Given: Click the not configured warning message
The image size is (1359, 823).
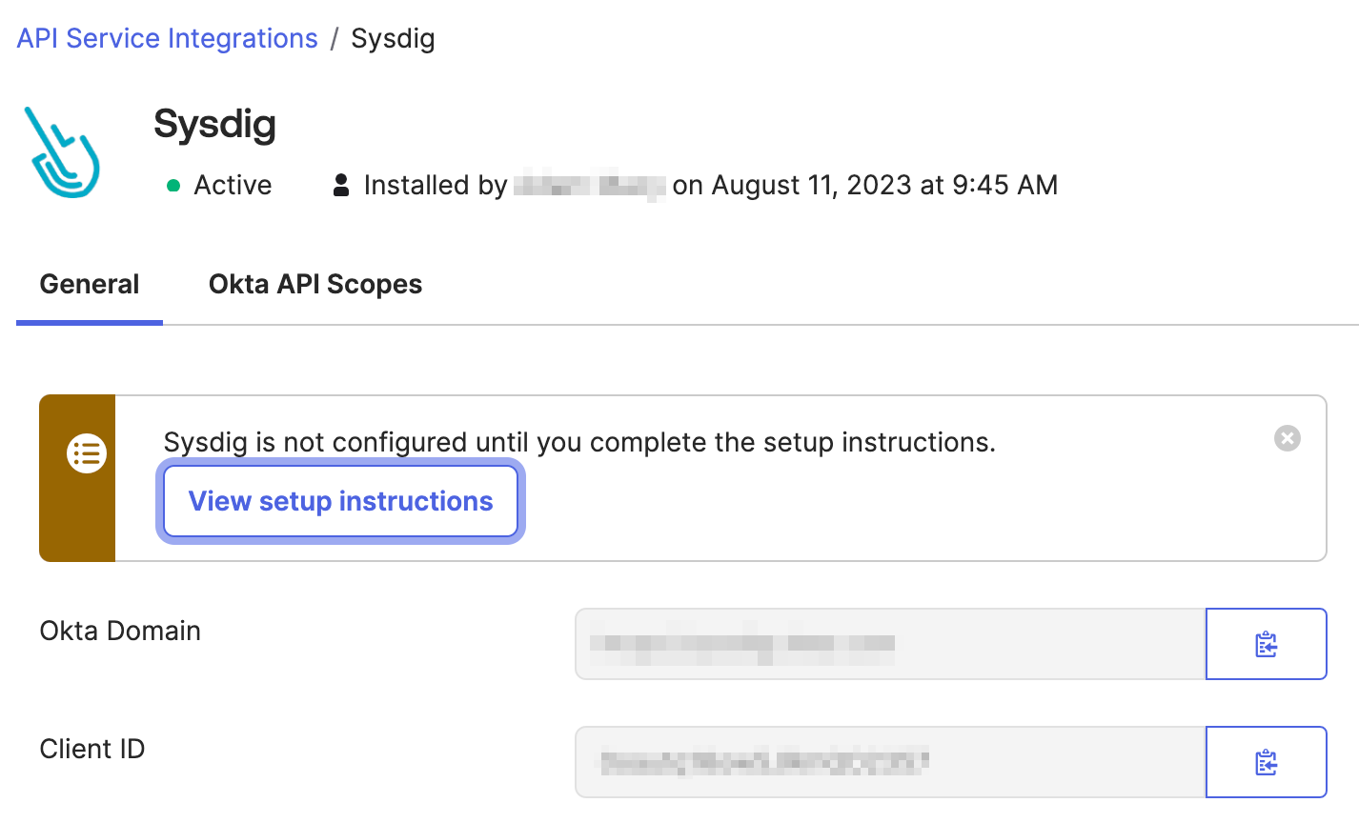Looking at the screenshot, I should (579, 442).
